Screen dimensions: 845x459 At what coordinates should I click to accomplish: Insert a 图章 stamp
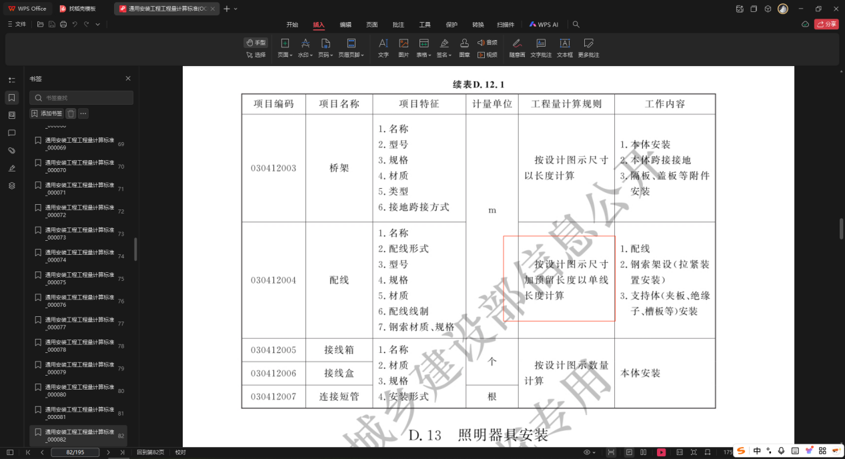(464, 47)
